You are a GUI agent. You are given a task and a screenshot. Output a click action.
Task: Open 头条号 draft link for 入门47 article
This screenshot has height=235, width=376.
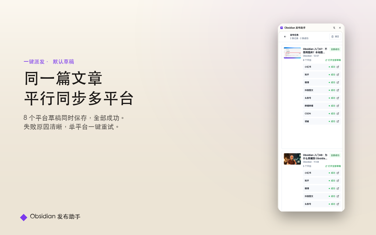[x=338, y=98]
